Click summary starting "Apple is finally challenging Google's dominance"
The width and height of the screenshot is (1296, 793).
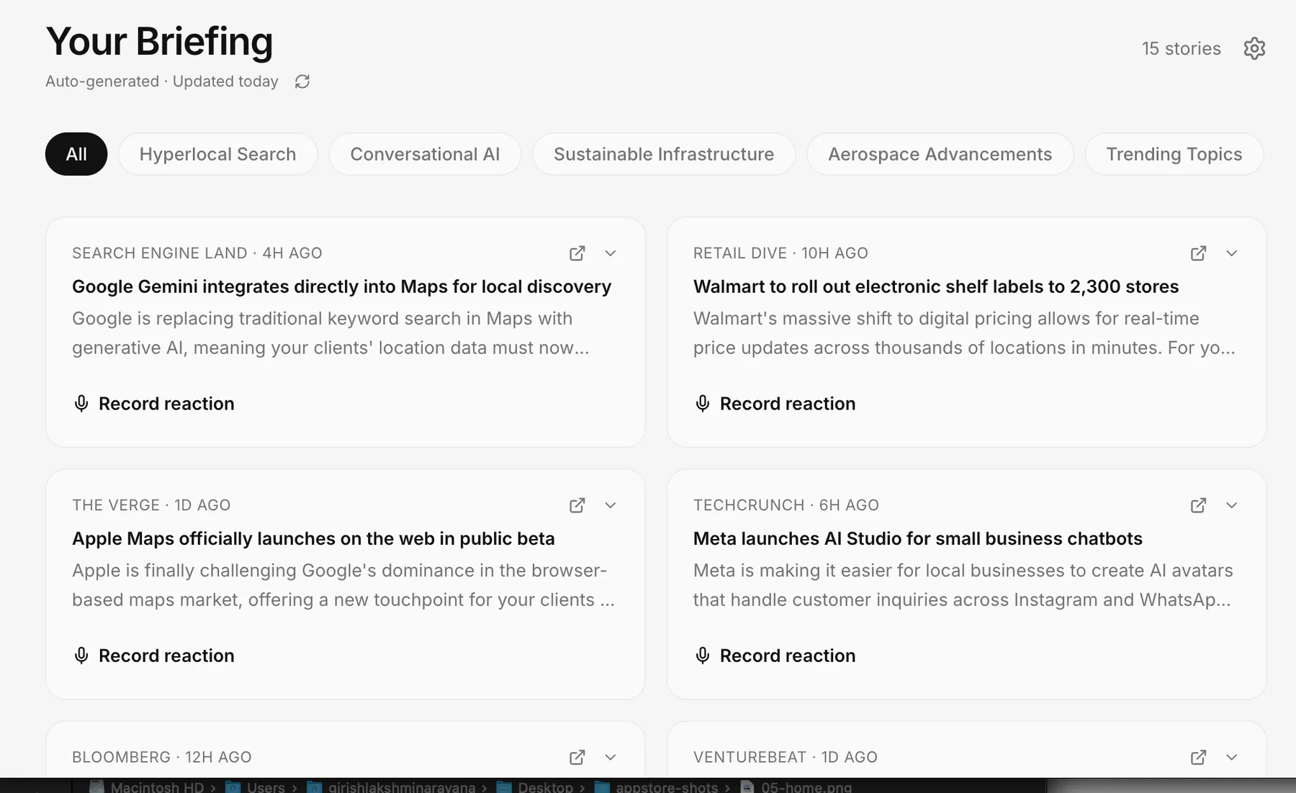coord(343,585)
